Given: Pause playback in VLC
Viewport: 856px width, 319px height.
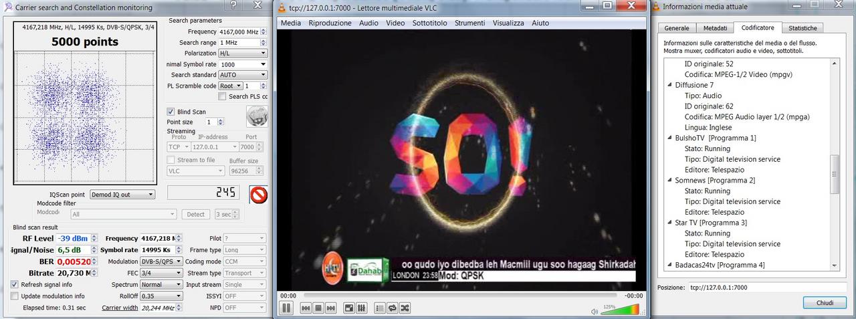Looking at the screenshot, I should [286, 308].
